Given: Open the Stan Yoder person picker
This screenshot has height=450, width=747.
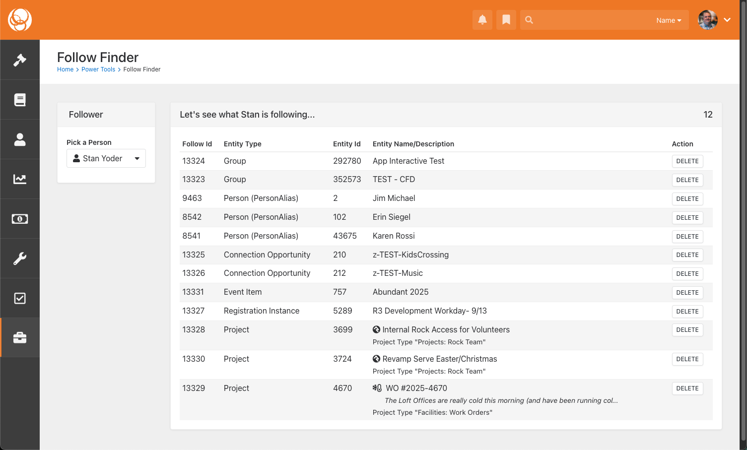Looking at the screenshot, I should pyautogui.click(x=106, y=158).
